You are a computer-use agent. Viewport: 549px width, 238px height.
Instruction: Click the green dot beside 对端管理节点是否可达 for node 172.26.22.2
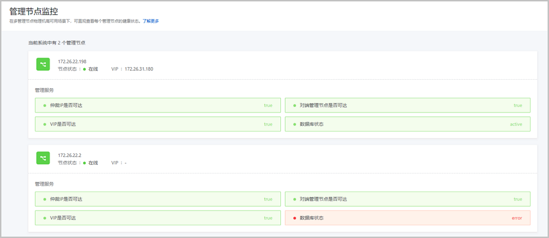point(295,199)
